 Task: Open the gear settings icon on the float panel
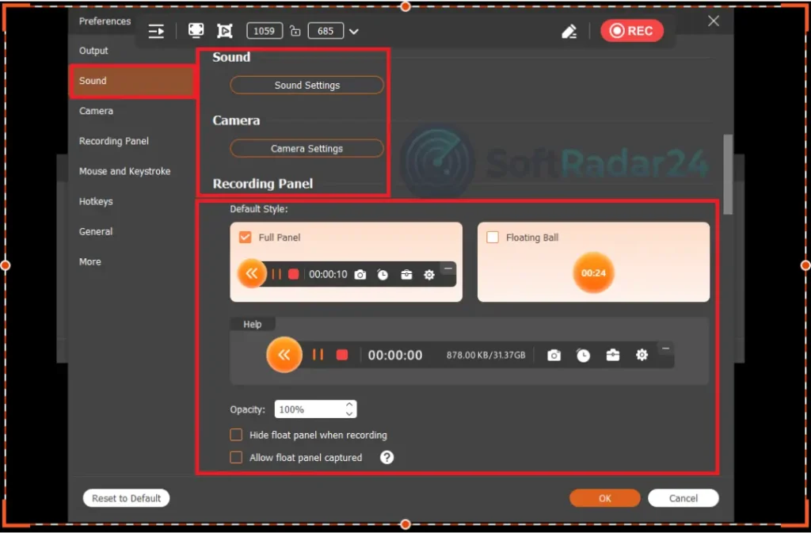[x=642, y=355]
